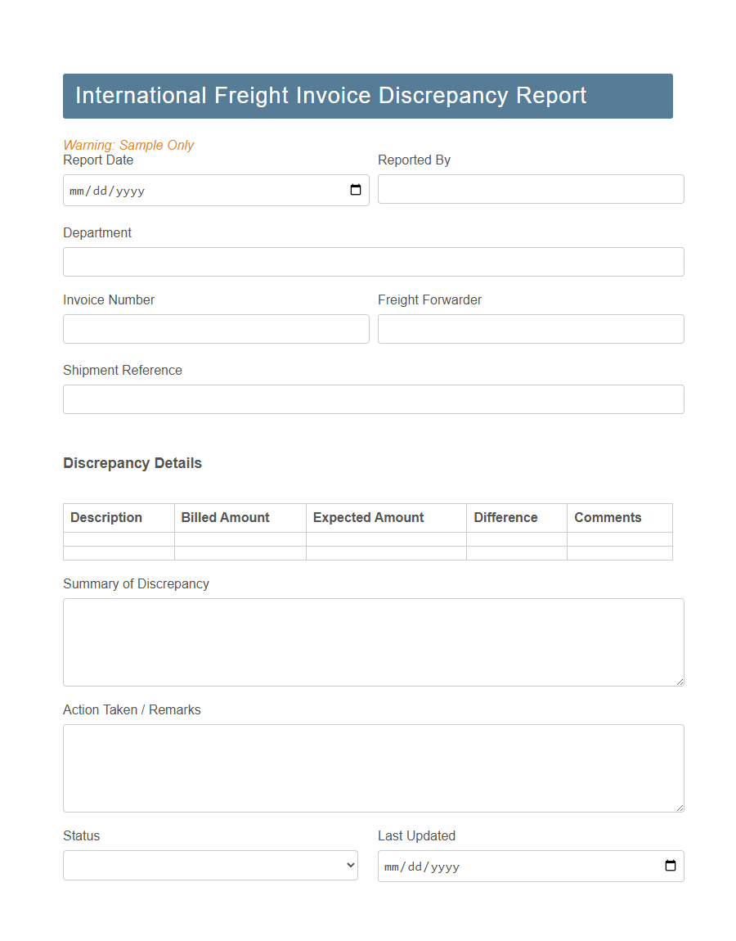Click the Action Taken / Remarks textarea

coord(373,768)
